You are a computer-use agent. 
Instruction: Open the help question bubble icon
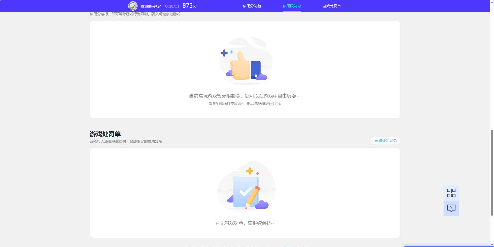pos(451,208)
